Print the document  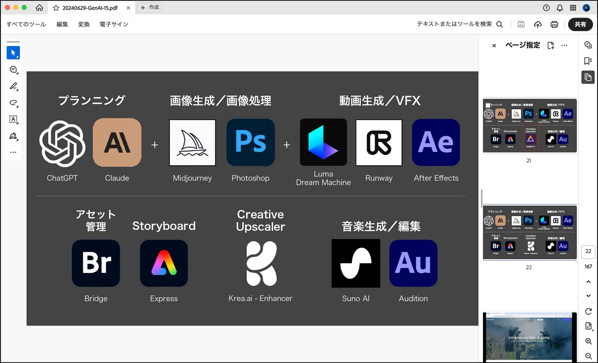[554, 24]
